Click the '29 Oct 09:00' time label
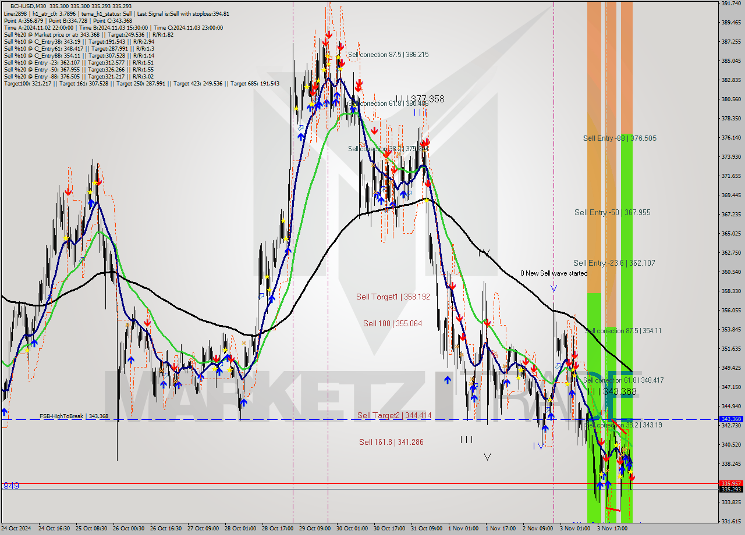Image resolution: width=745 pixels, height=535 pixels. coord(314,529)
